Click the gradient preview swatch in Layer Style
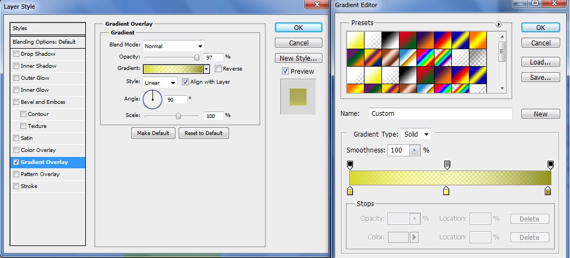Viewport: 570px width, 258px height. coord(173,69)
